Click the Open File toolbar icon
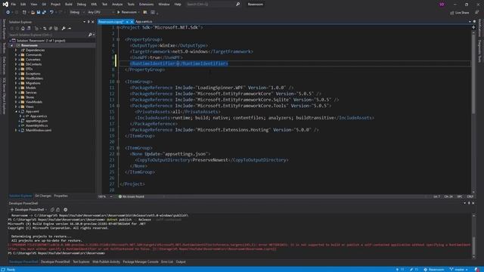 coord(33,12)
